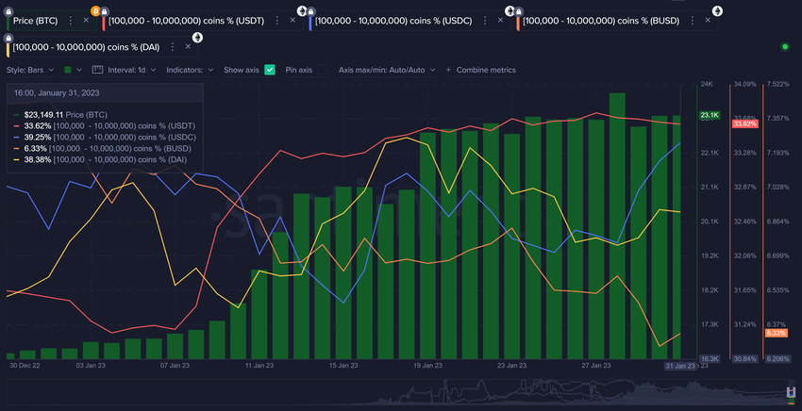Open three-dot menu for USDC metric
This screenshot has width=802, height=411.
pos(485,20)
